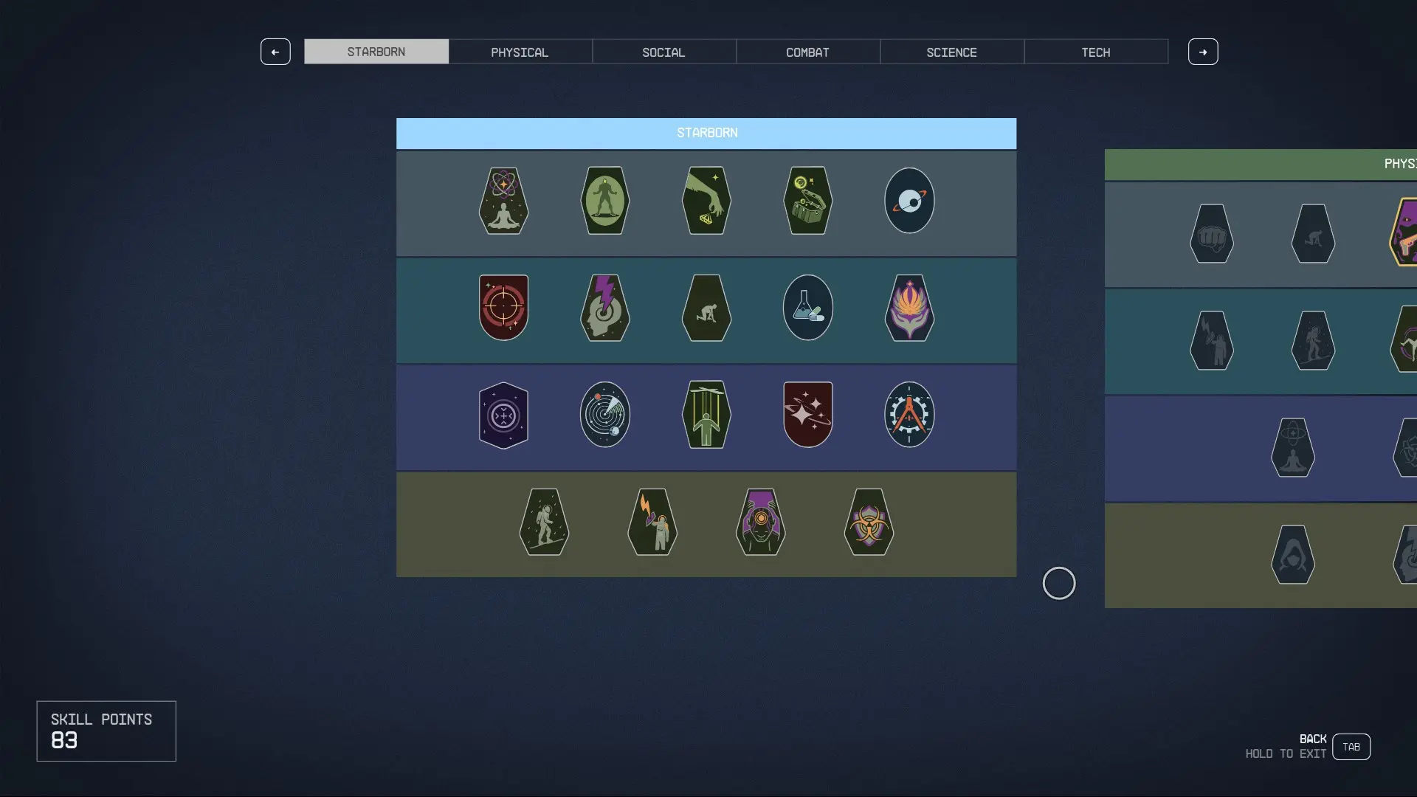The width and height of the screenshot is (1417, 797).
Task: Select the lightning brain skill icon
Action: click(x=605, y=308)
